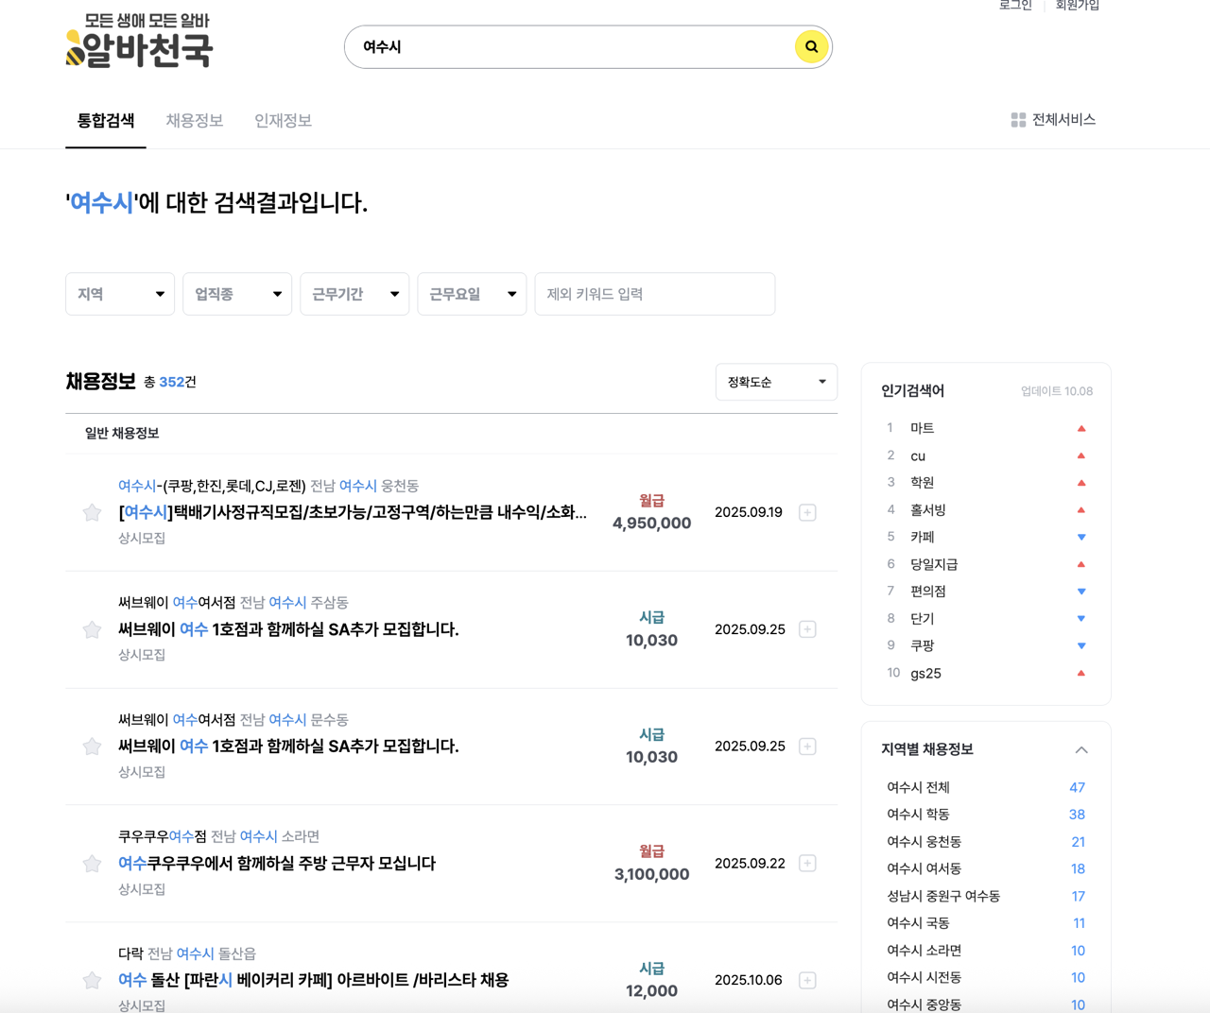The image size is (1210, 1013).
Task: Switch to the 인재정보 tab
Action: [283, 120]
